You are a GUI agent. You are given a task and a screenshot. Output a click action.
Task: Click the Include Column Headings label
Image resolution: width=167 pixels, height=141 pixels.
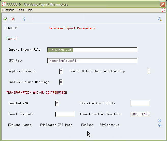30,82
